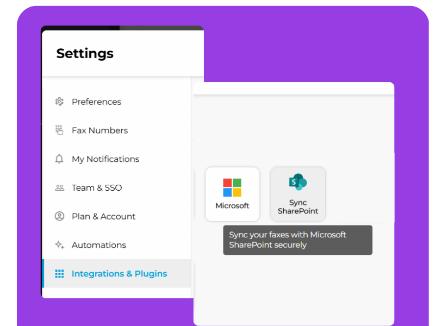This screenshot has height=326, width=435.
Task: Click the Microsoft four-color logo
Action: [x=232, y=187]
